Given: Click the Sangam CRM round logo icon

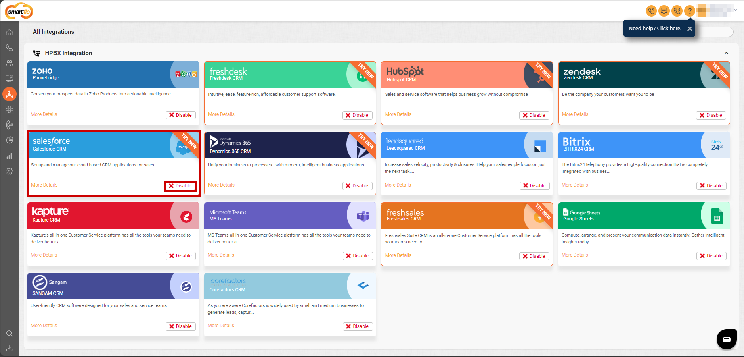Looking at the screenshot, I should point(186,286).
